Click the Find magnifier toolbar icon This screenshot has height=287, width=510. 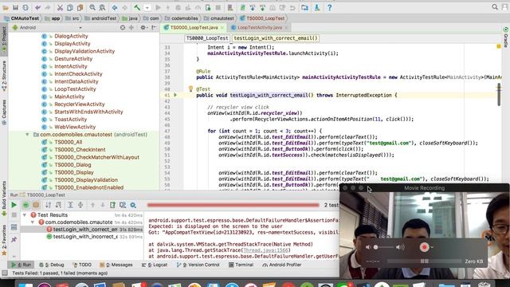click(x=92, y=7)
